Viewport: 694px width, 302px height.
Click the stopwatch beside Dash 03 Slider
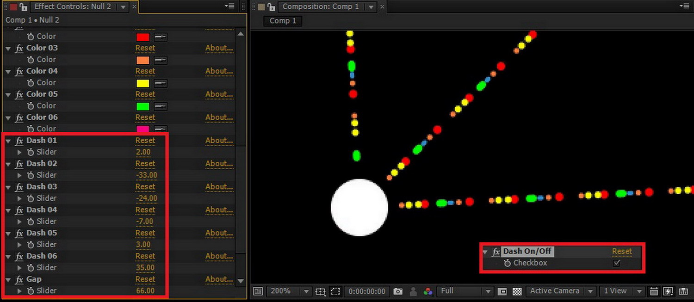[x=31, y=198]
